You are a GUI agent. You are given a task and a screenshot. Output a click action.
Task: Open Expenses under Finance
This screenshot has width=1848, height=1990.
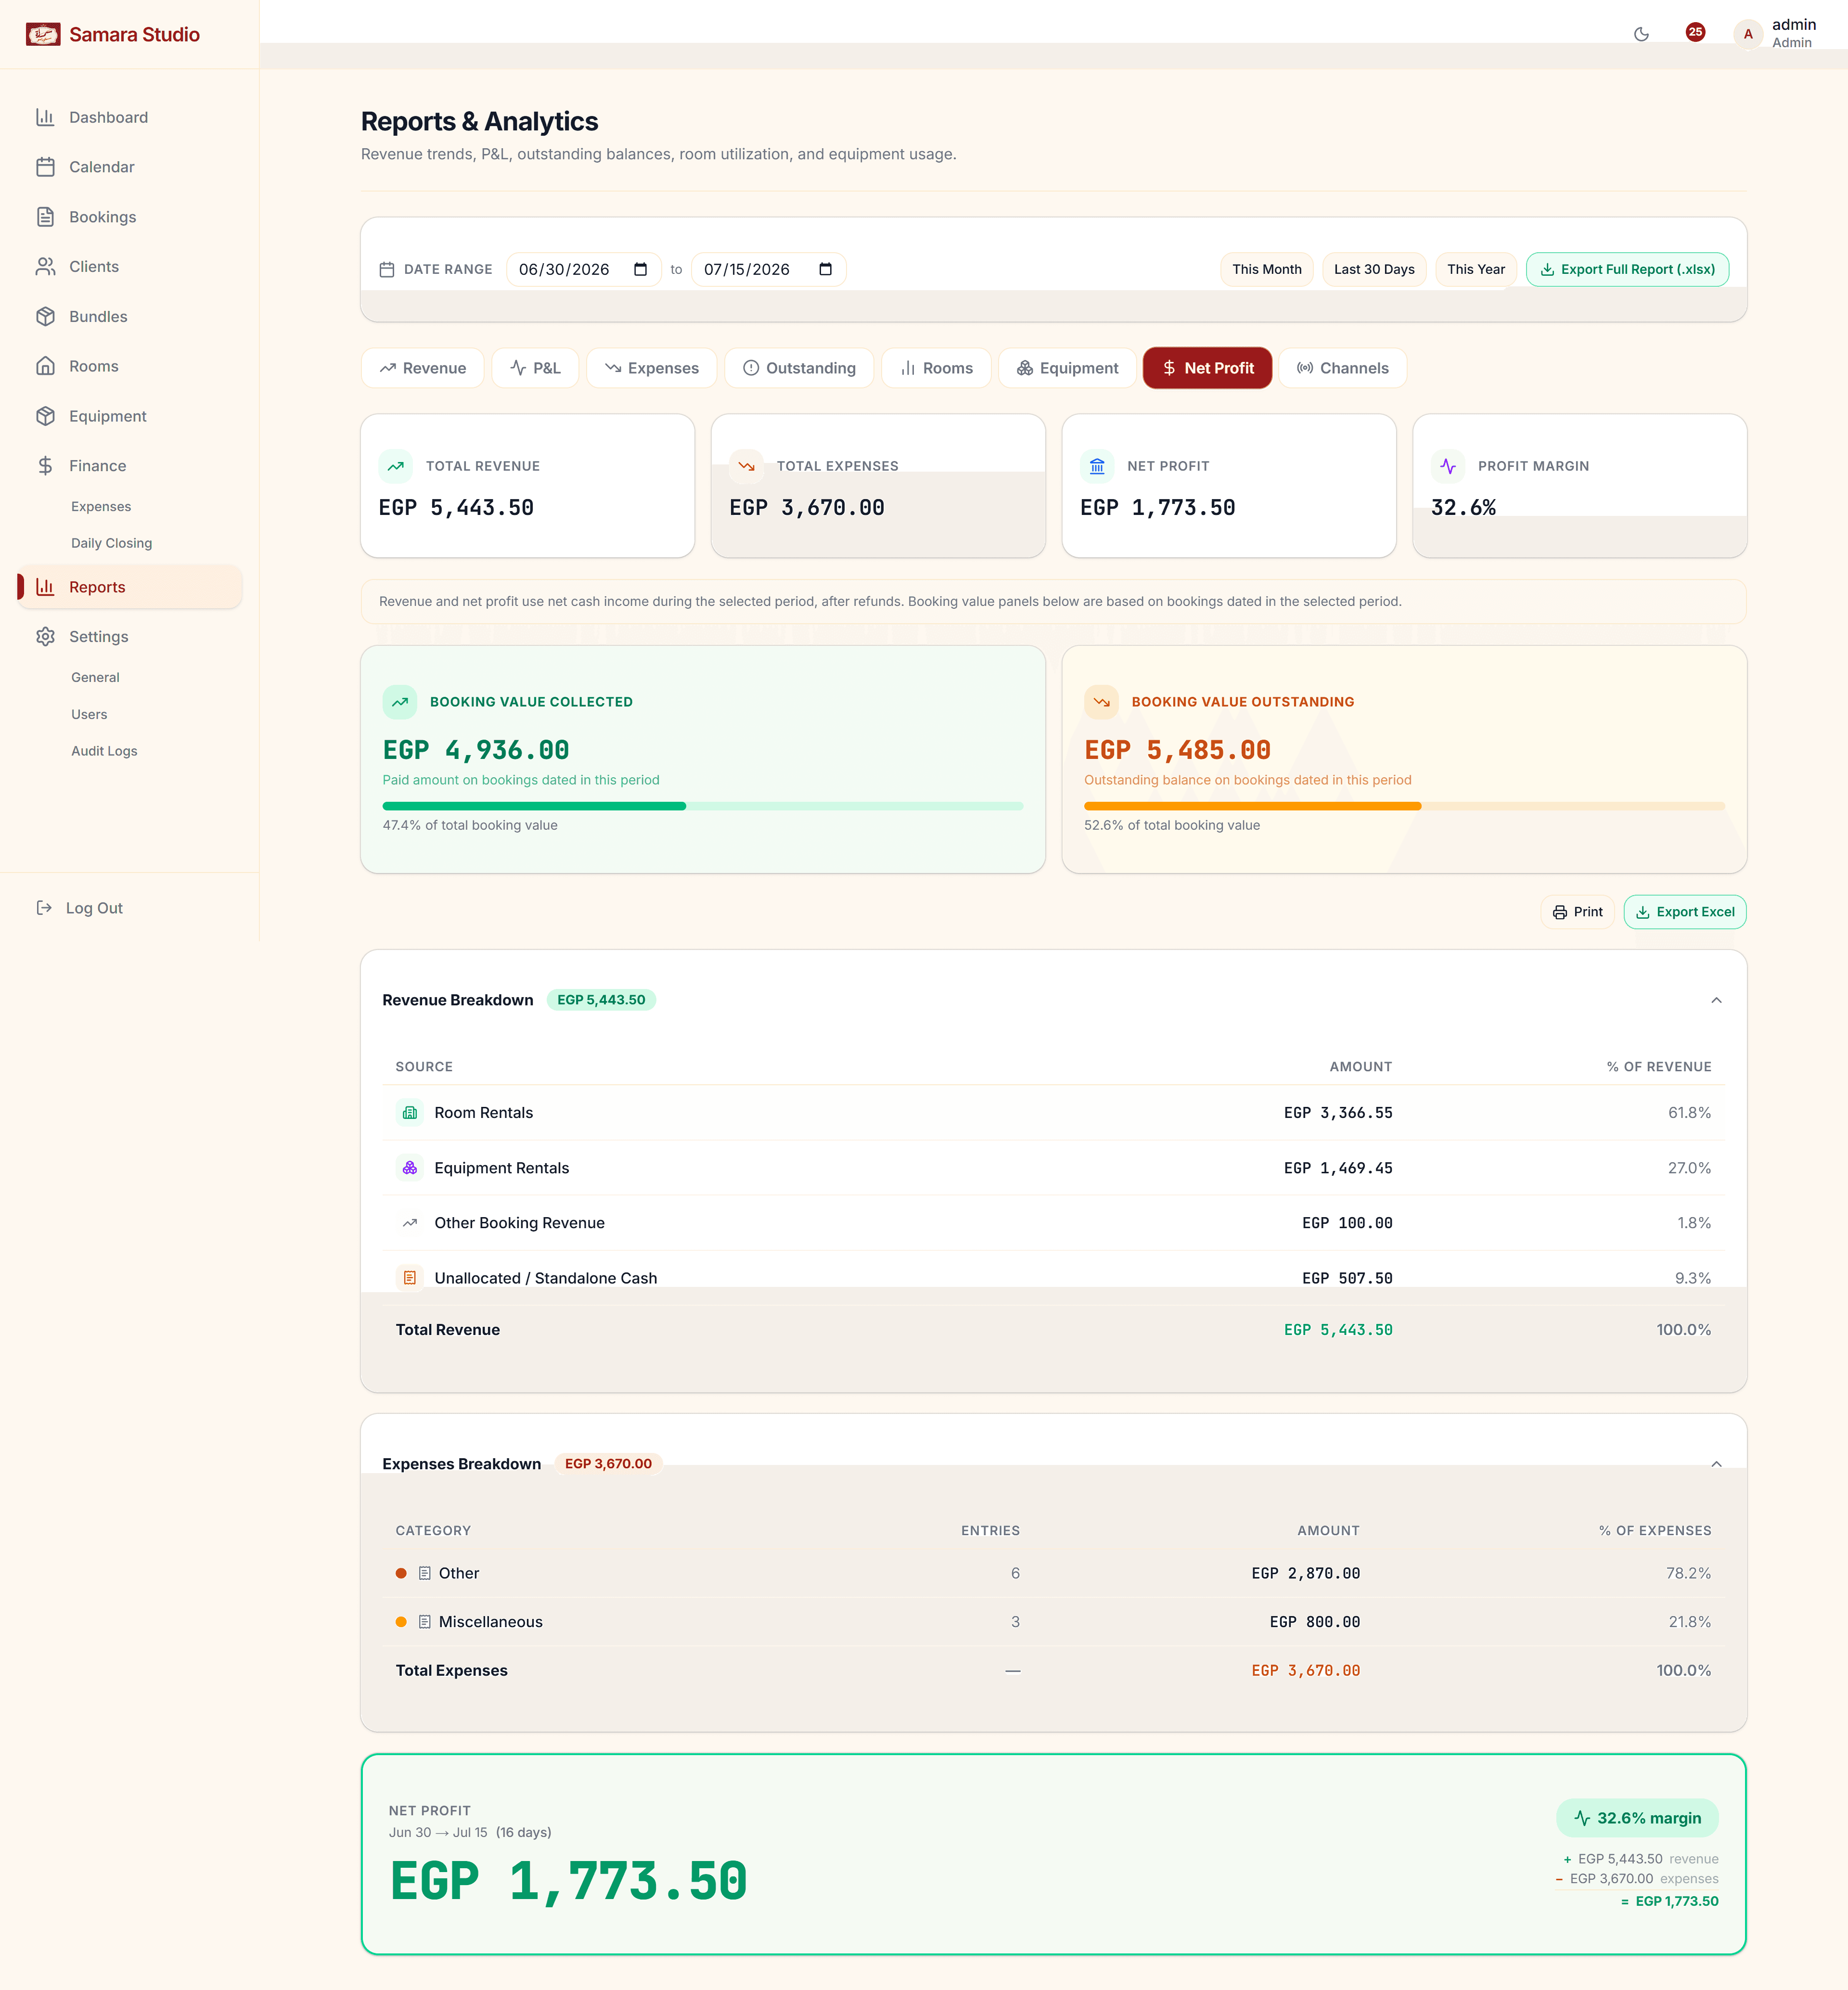pos(101,507)
